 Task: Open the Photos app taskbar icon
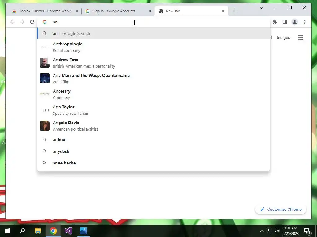pyautogui.click(x=84, y=231)
